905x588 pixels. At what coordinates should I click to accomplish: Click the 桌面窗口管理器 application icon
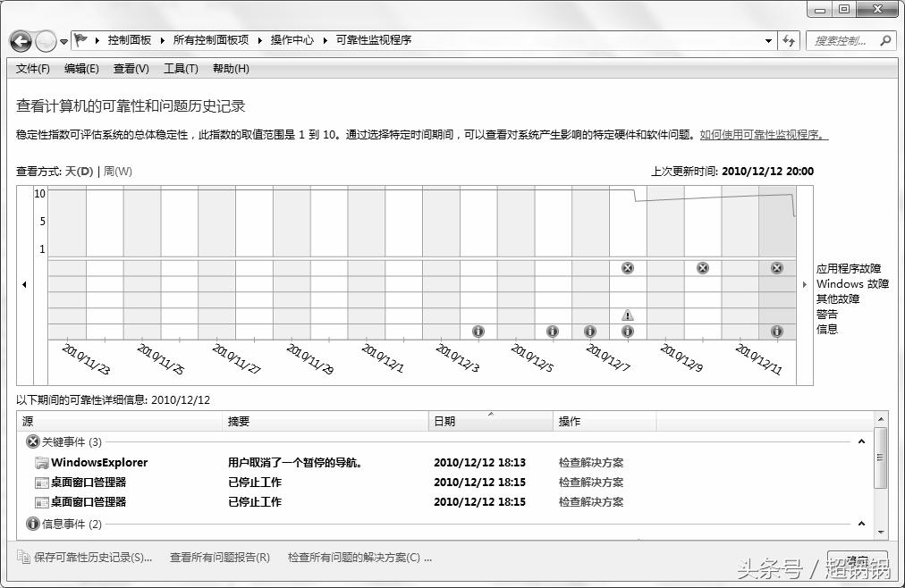click(x=40, y=482)
